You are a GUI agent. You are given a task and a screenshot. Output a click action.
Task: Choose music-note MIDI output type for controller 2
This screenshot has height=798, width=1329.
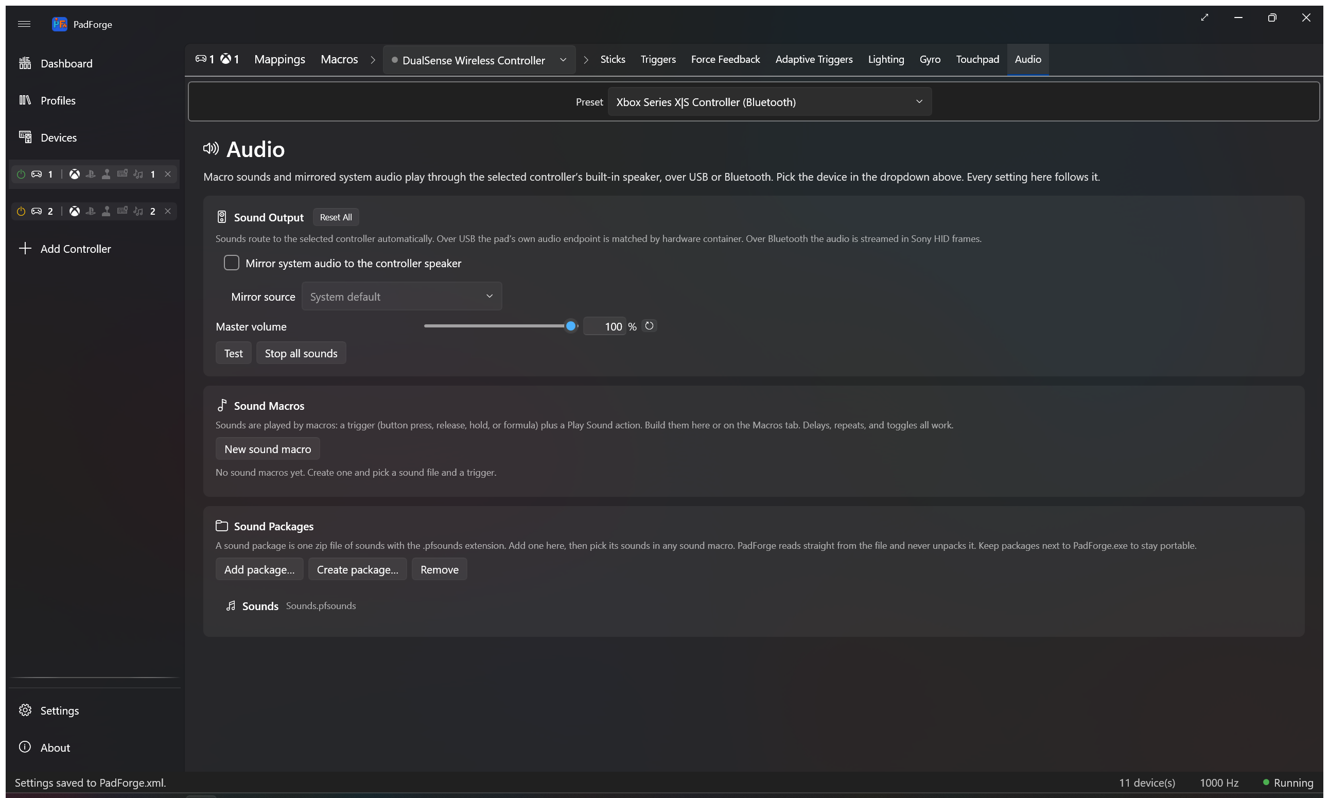[x=138, y=211]
